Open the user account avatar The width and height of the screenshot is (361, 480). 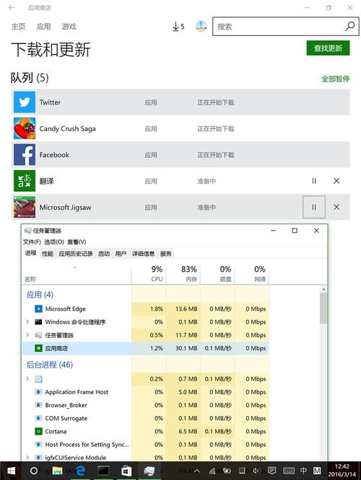(x=201, y=27)
